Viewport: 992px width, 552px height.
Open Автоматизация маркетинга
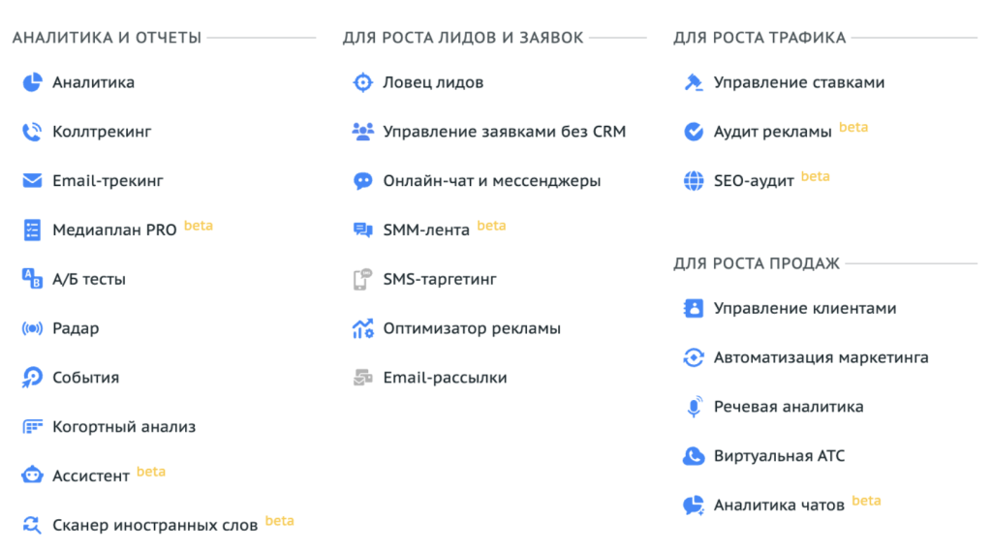point(821,358)
